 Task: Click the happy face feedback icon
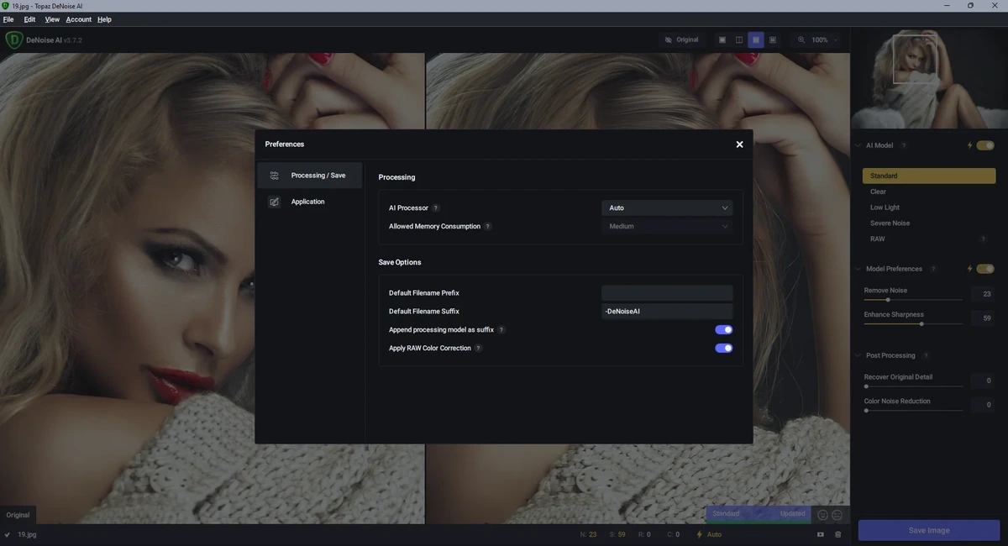[822, 515]
